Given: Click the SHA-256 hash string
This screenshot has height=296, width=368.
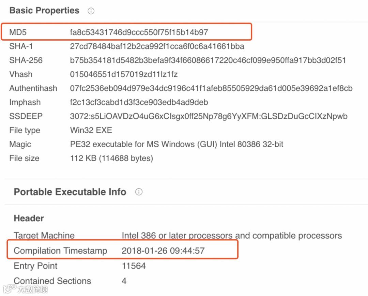Looking at the screenshot, I should tap(208, 60).
